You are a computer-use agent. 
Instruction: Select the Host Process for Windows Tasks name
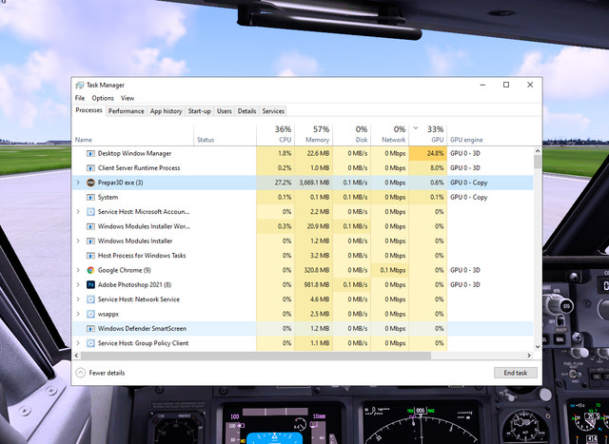pyautogui.click(x=142, y=256)
